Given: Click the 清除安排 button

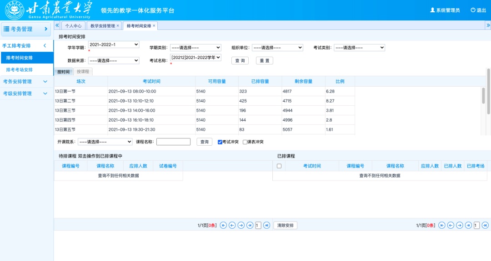Looking at the screenshot, I should 285,225.
